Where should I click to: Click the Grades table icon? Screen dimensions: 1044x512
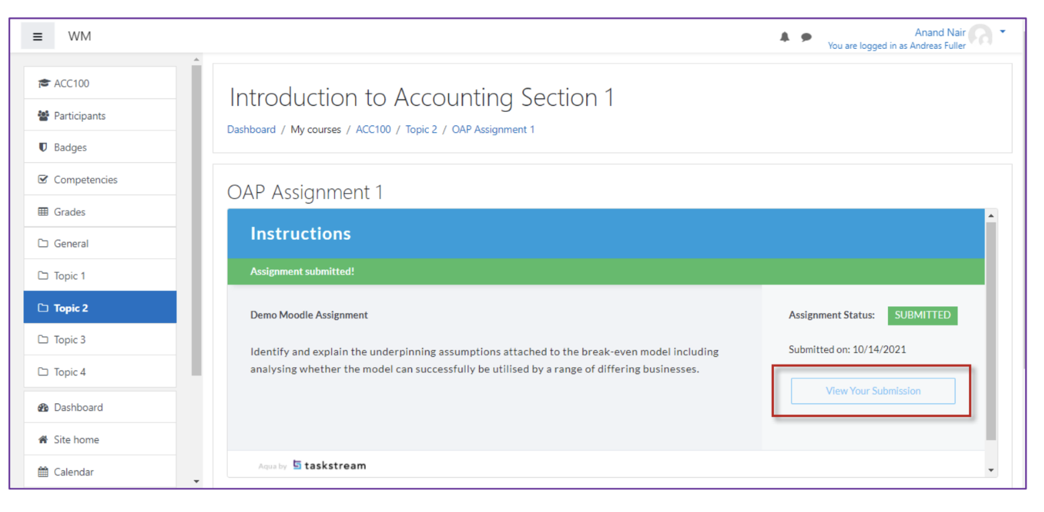tap(43, 212)
